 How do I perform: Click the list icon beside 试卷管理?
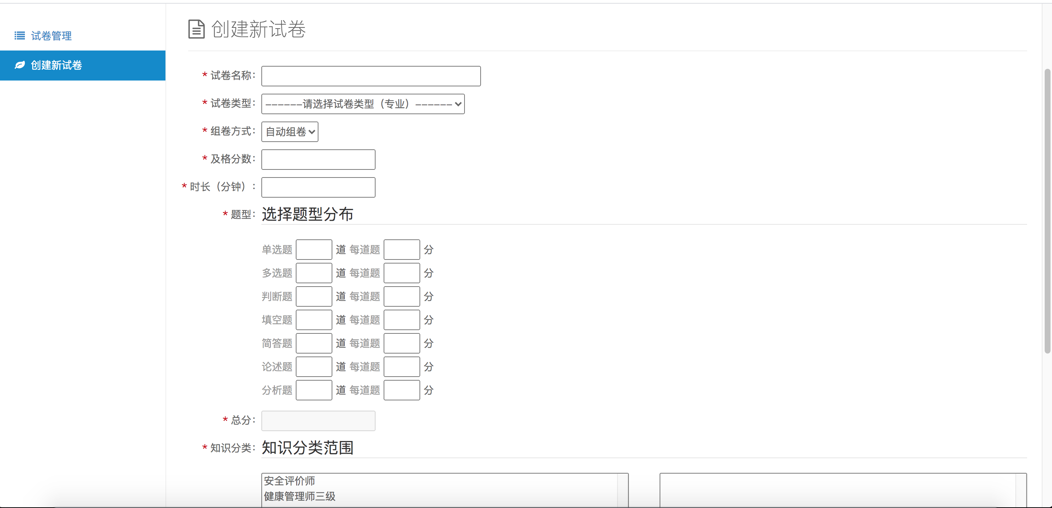pyautogui.click(x=20, y=36)
